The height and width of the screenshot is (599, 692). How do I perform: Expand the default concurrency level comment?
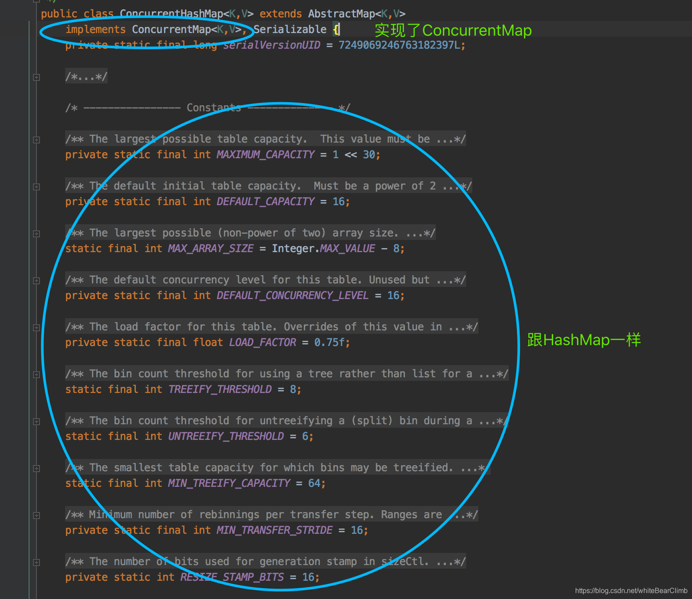[36, 281]
